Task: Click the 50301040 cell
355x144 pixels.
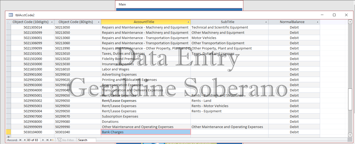Action: pyautogui.click(x=78, y=132)
